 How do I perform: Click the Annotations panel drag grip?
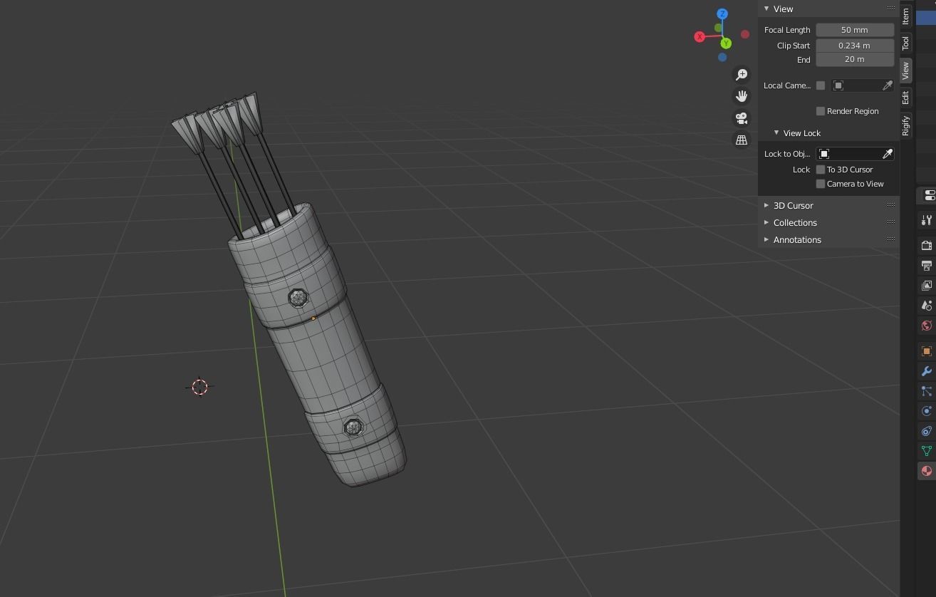891,239
